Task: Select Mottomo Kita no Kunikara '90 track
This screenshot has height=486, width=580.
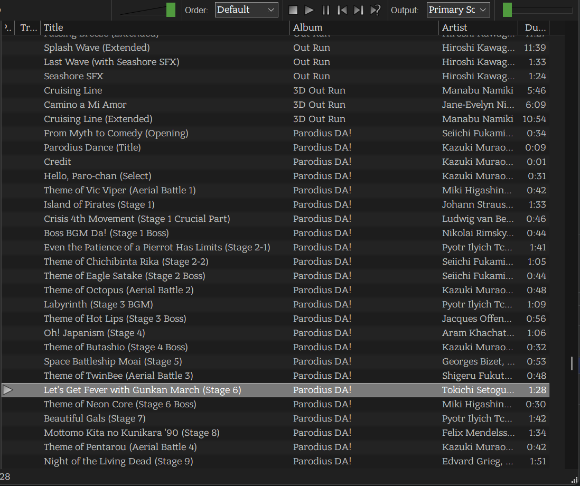Action: pyautogui.click(x=132, y=433)
